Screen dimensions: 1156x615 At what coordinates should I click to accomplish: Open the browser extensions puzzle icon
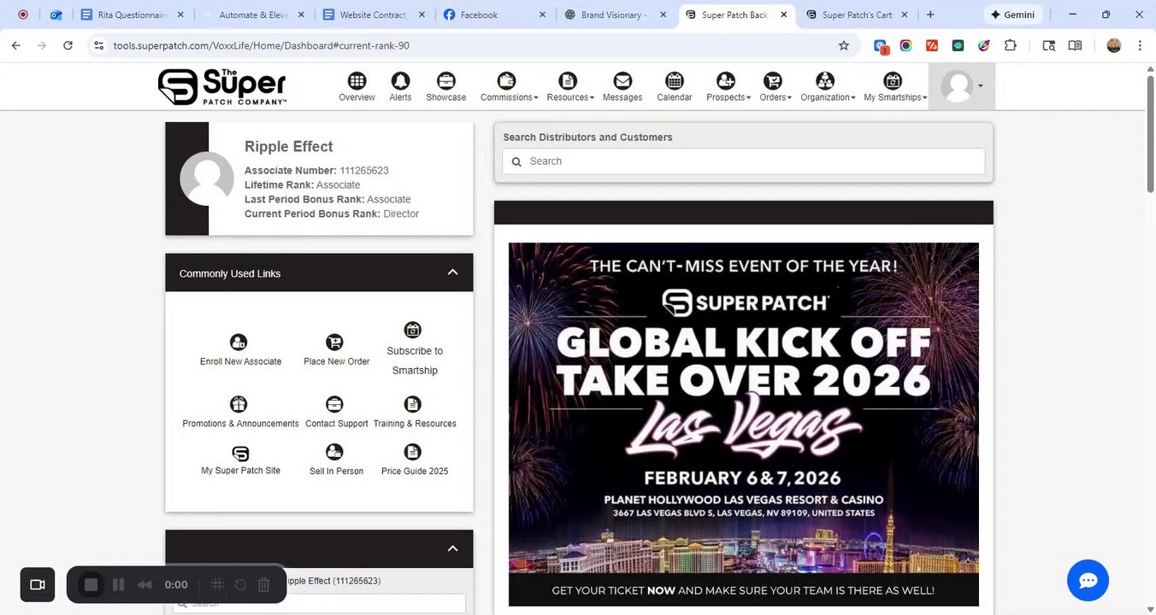1011,45
